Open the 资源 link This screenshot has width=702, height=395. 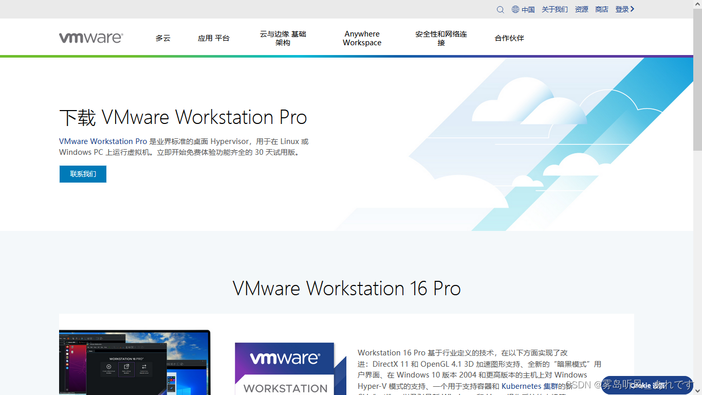582,9
